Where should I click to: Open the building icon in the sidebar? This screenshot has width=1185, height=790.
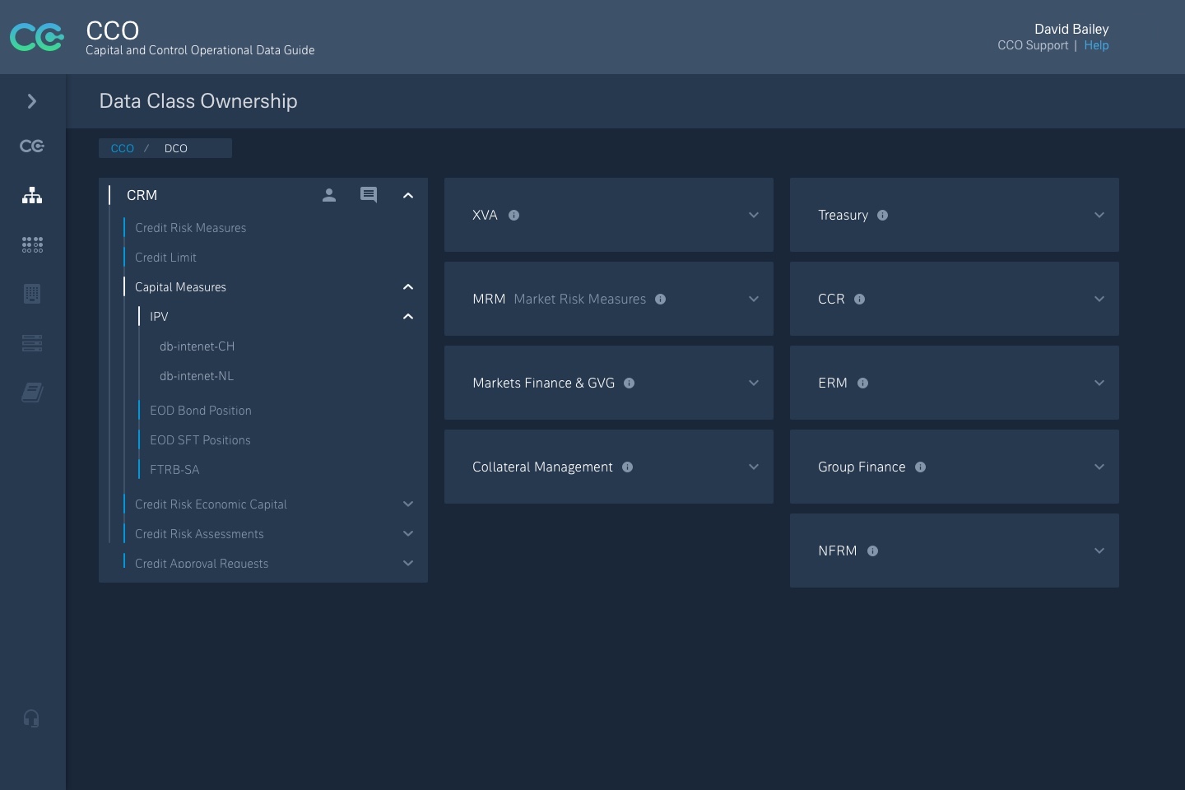click(32, 294)
